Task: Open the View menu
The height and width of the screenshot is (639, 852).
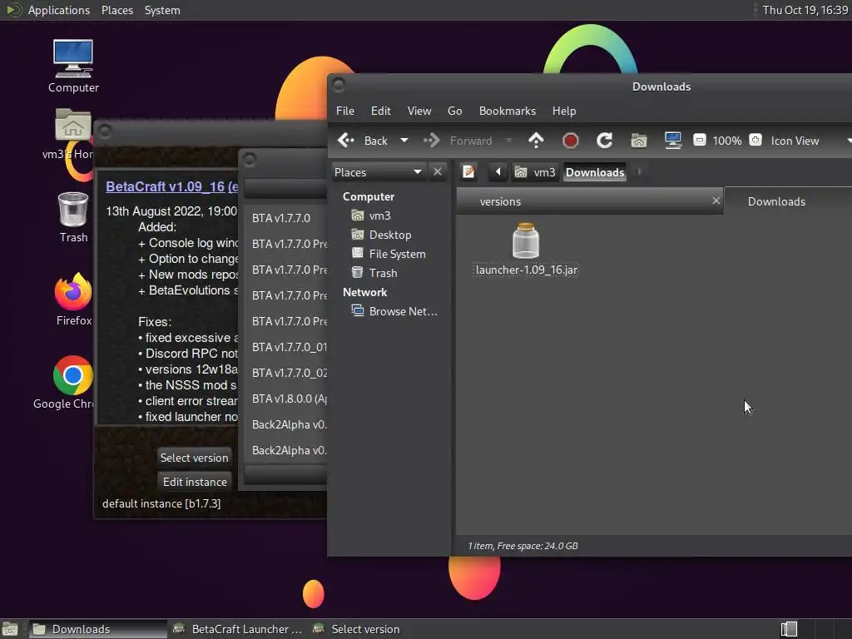Action: tap(419, 111)
